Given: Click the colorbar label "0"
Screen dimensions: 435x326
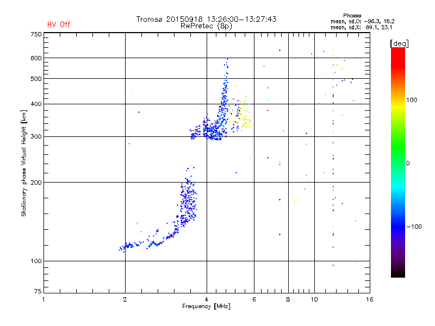Looking at the screenshot, I should tap(408, 164).
